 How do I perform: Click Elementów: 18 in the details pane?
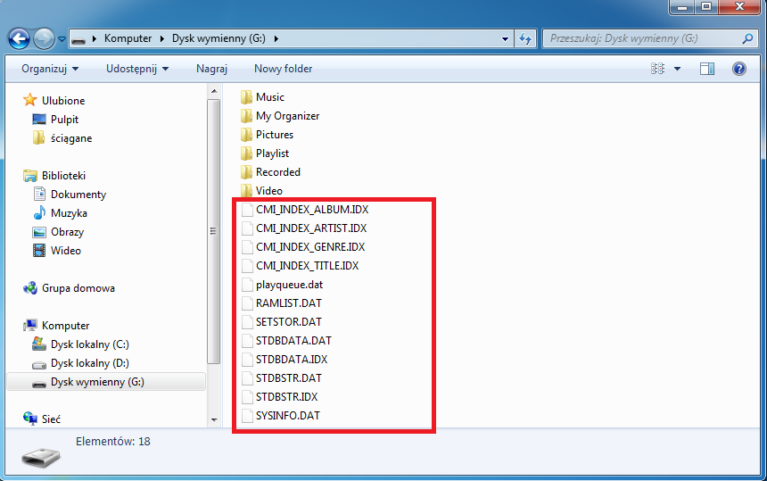pyautogui.click(x=113, y=442)
